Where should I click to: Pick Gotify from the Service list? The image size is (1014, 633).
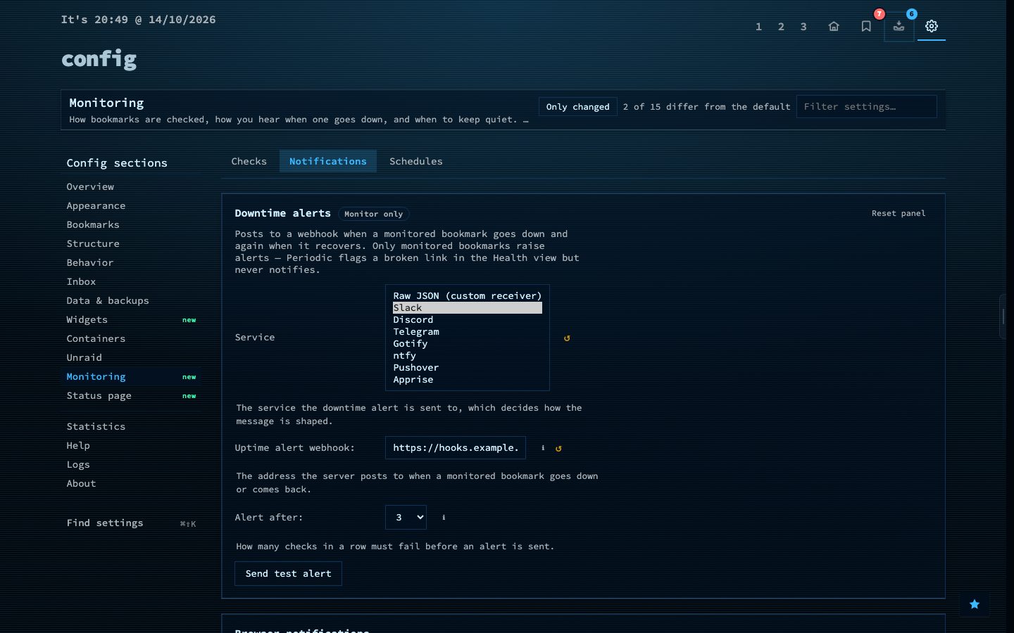coord(468,344)
